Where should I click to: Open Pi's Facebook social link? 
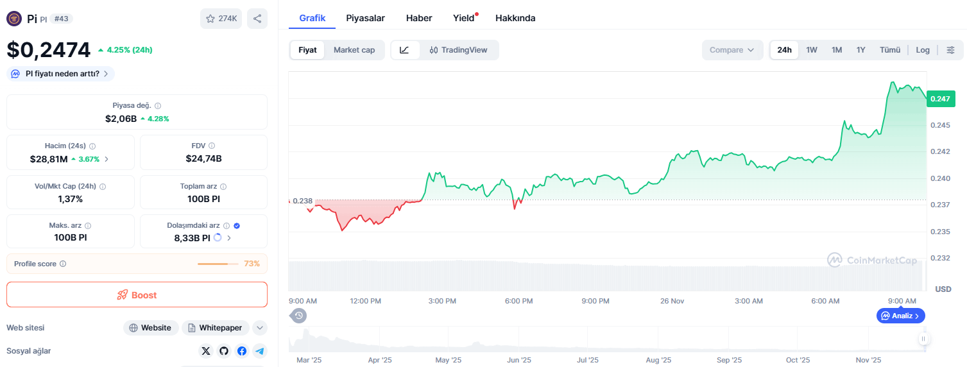pyautogui.click(x=241, y=351)
